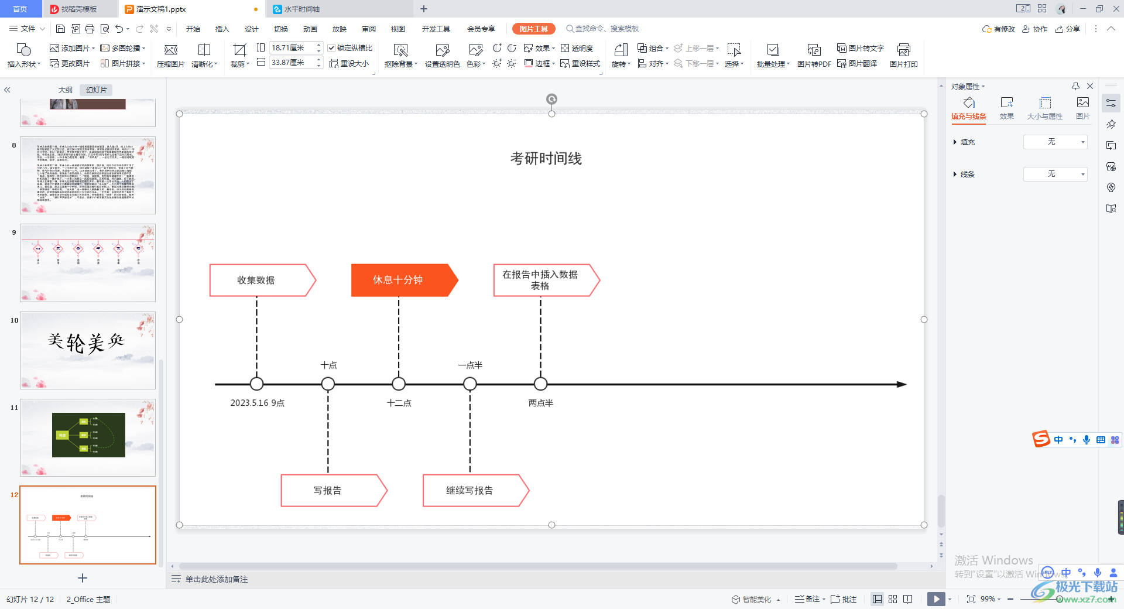
Task: Click the Undo arrow icon
Action: (119, 29)
